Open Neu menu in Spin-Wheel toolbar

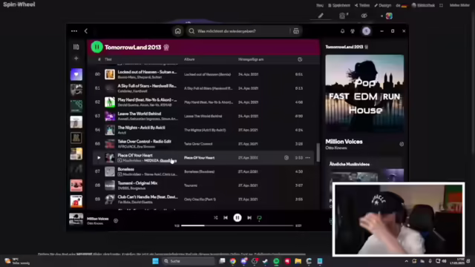click(320, 5)
